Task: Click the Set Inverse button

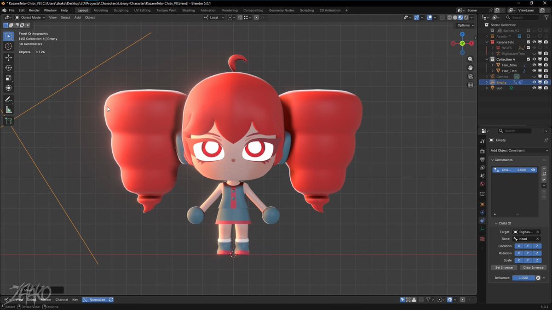Action: click(x=504, y=267)
